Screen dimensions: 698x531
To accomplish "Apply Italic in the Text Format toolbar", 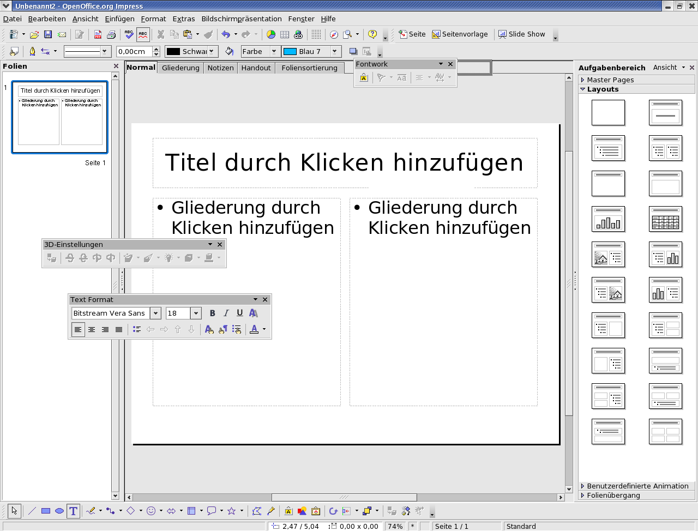I will point(226,313).
